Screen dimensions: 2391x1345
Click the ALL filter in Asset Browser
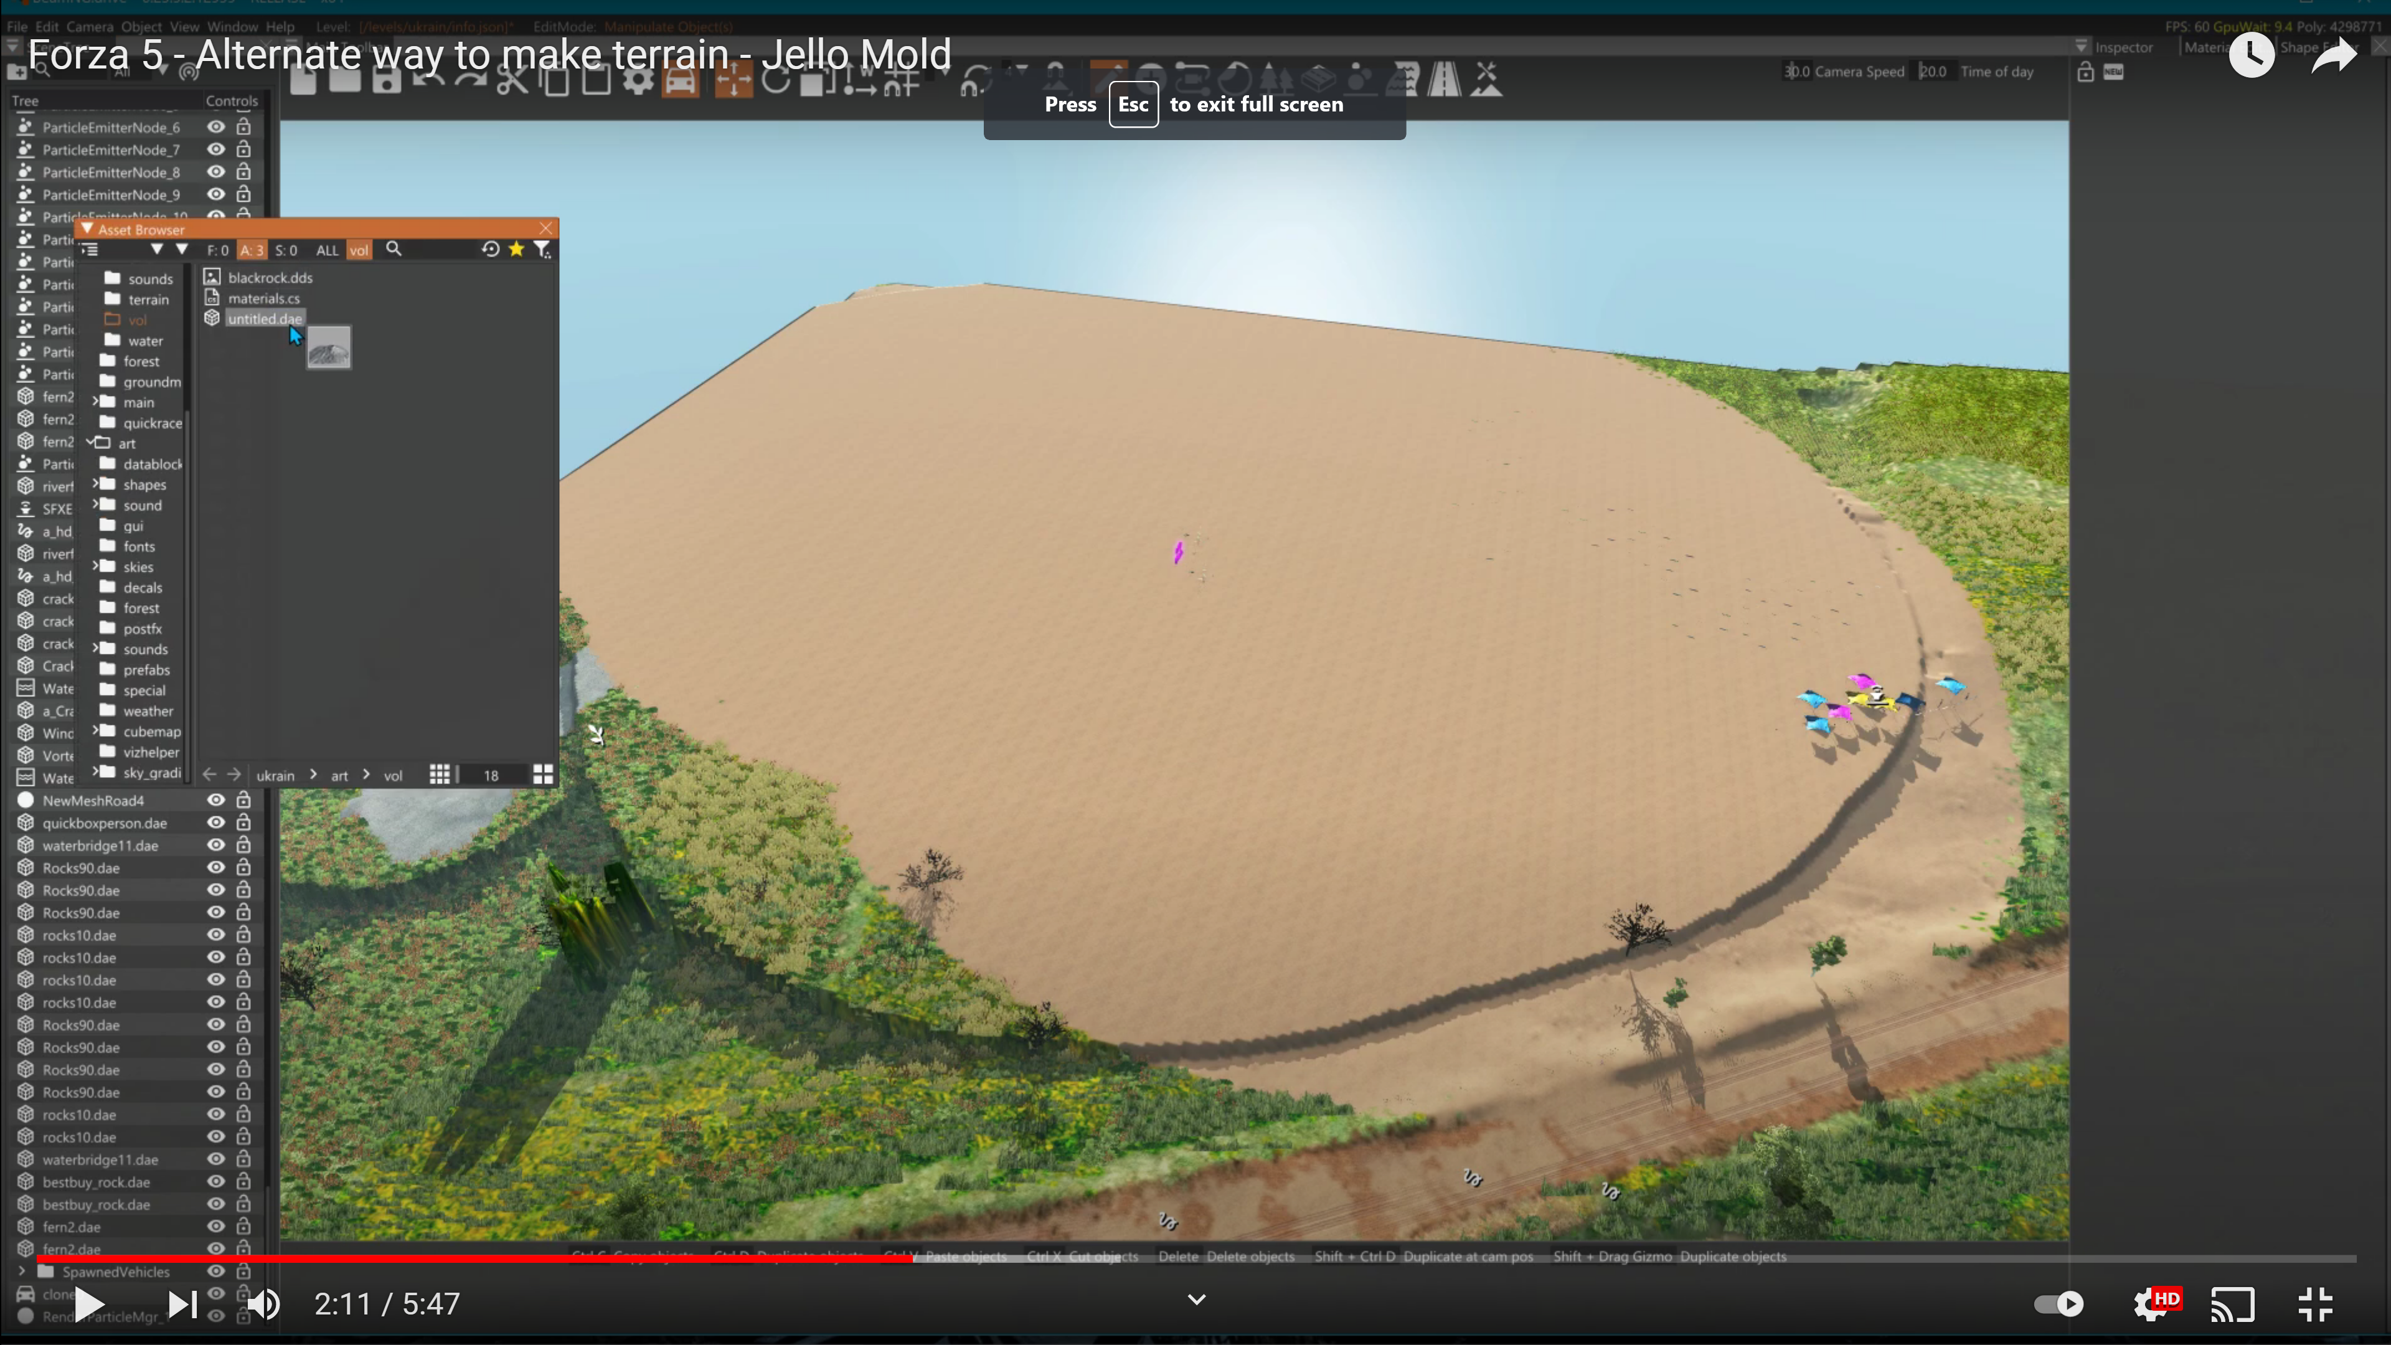click(327, 250)
